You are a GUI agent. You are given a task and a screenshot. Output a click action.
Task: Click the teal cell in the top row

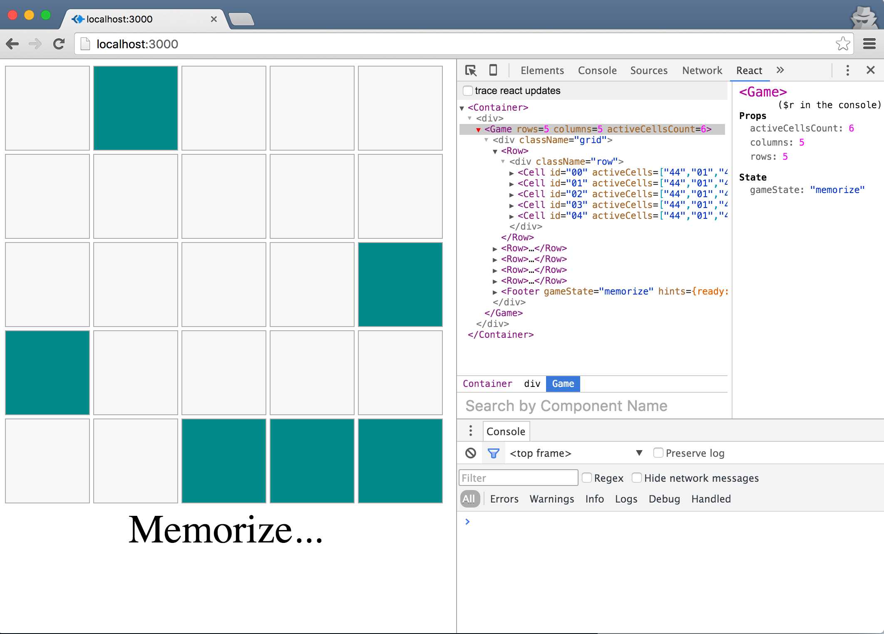136,108
